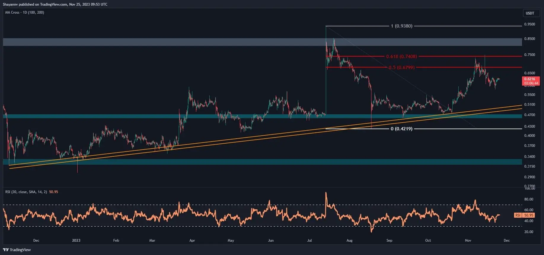
Task: Click the RSI 60.00 scale label
Action: (x=529, y=210)
